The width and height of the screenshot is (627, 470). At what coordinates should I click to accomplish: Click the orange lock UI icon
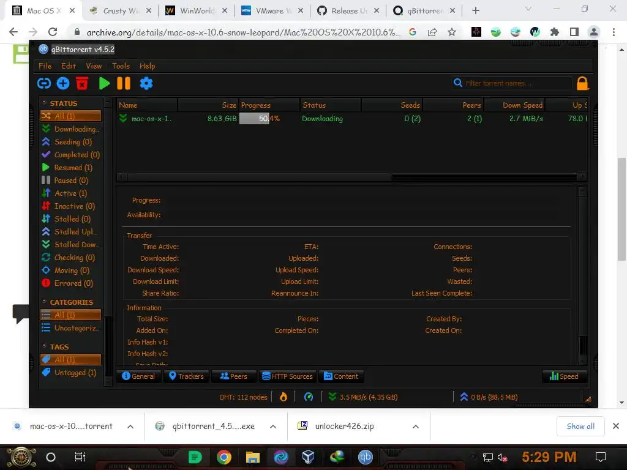point(583,83)
